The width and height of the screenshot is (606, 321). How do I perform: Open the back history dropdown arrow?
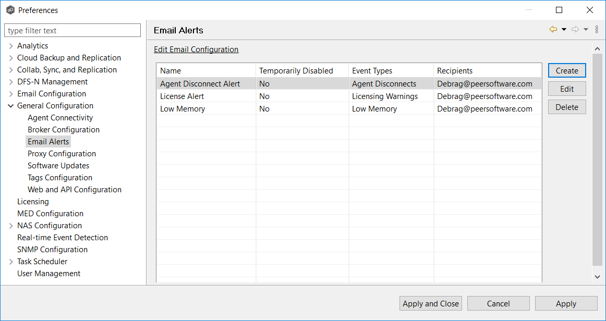[x=564, y=30]
